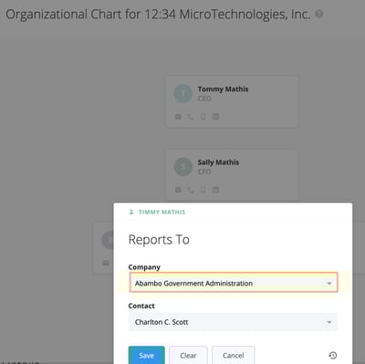
Task: Open the TIMMY MATHIS header link
Action: tap(162, 213)
